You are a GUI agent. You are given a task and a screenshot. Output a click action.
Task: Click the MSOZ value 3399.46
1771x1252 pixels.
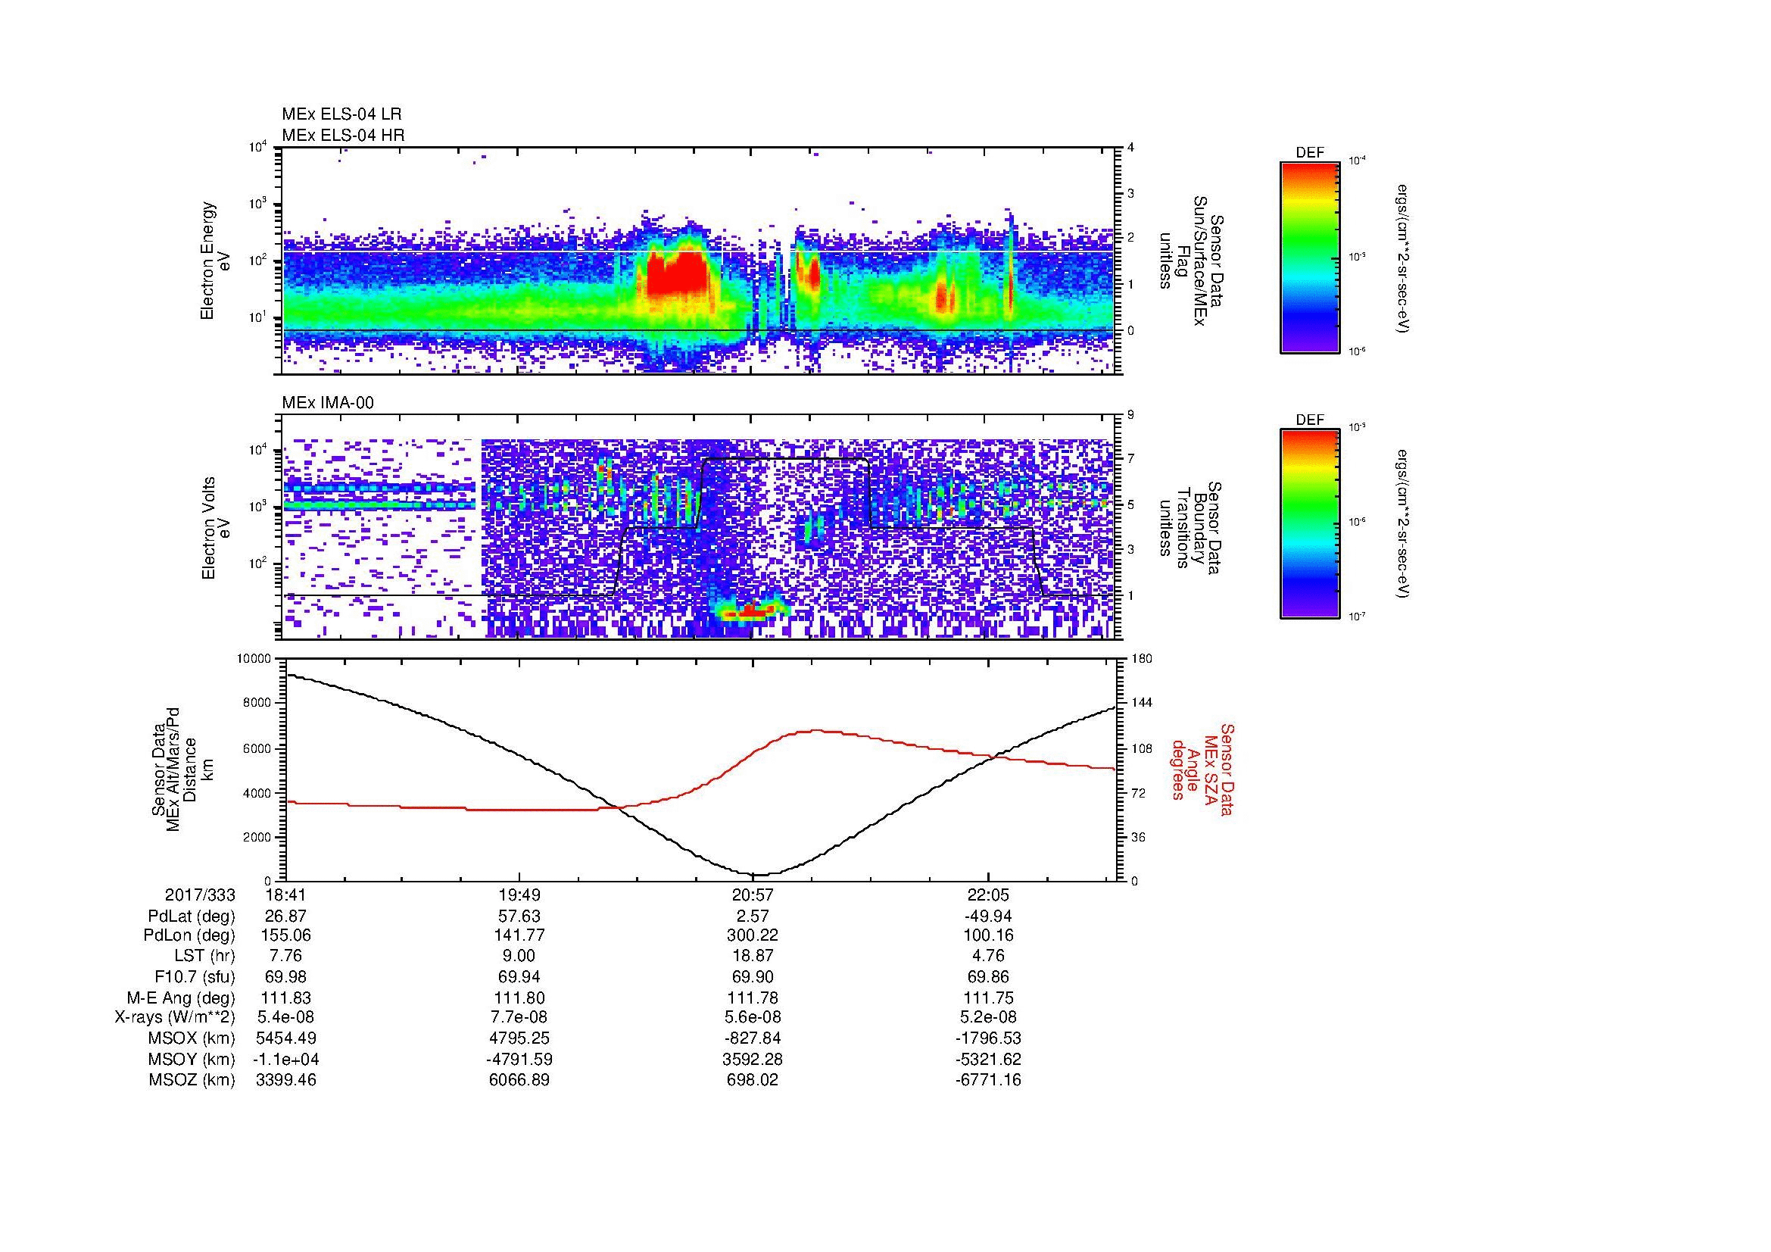286,1081
